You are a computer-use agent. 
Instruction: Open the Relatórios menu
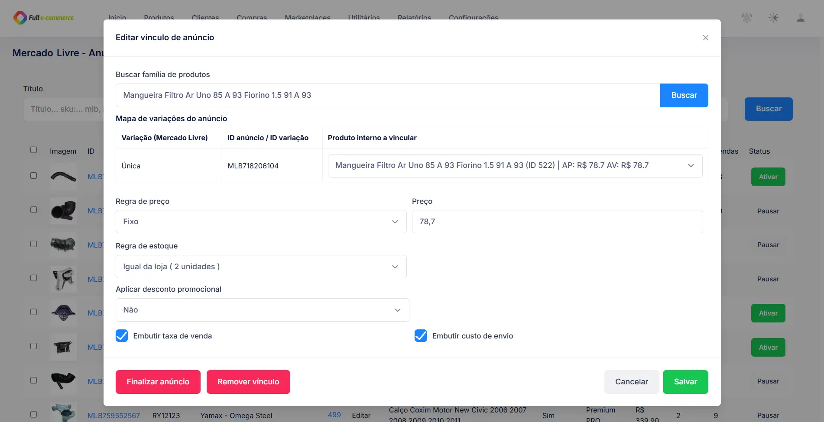(414, 18)
